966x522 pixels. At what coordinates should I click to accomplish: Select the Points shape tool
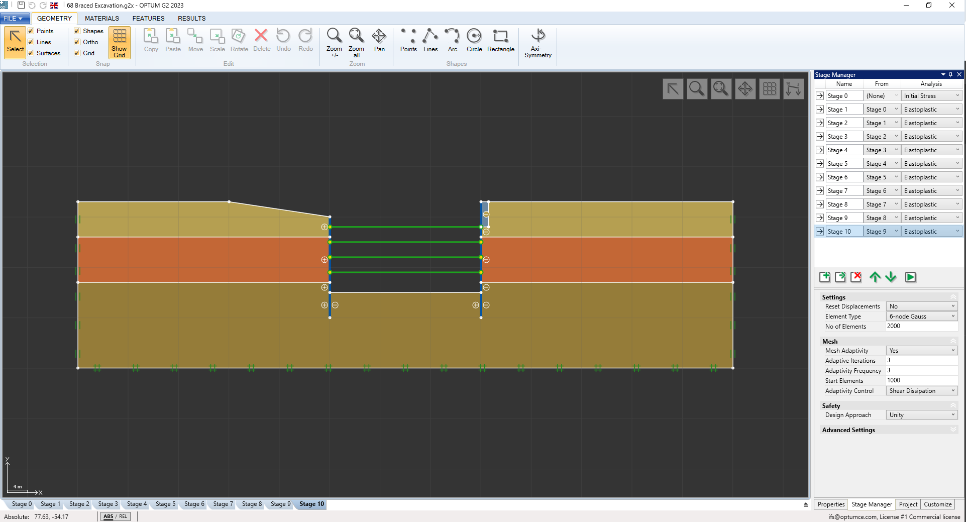[408, 40]
